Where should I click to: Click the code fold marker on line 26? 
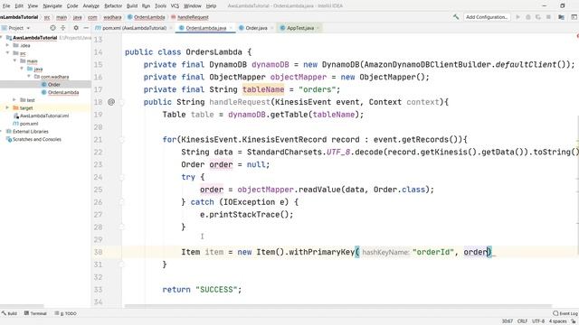tap(122, 202)
